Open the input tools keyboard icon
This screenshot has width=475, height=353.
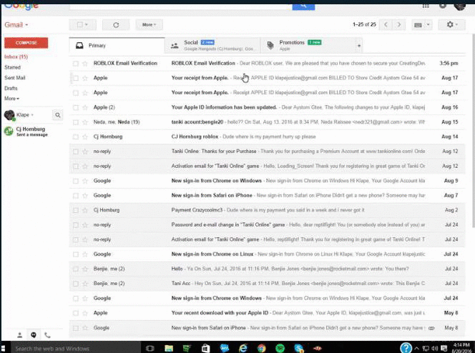coord(418,25)
